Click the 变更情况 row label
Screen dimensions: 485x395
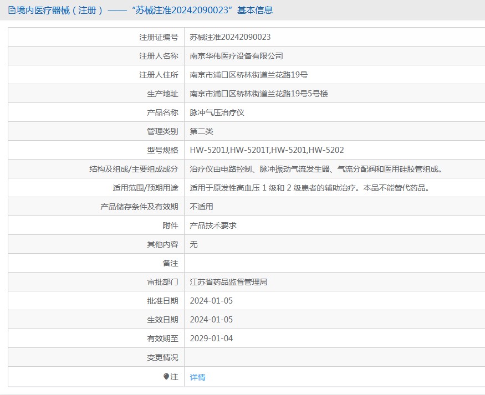pyautogui.click(x=162, y=357)
